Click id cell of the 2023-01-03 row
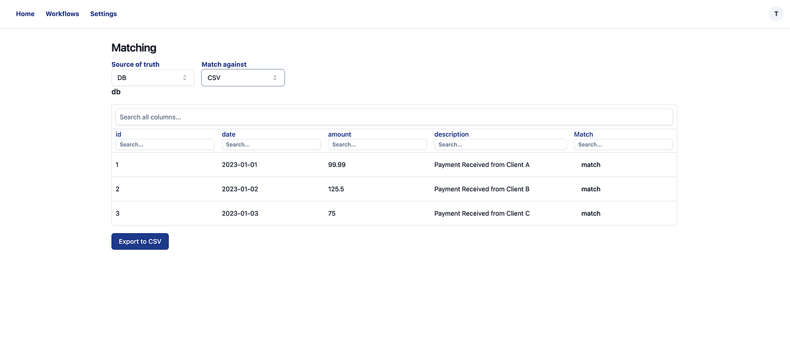The height and width of the screenshot is (355, 790). pyautogui.click(x=117, y=214)
